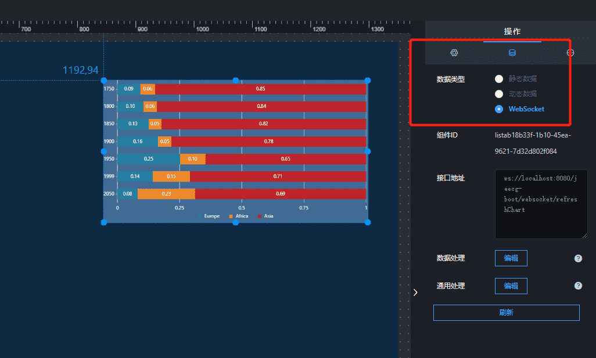Screen dimensions: 596x358
Task: Open the gear settings tab icon
Action: [454, 53]
